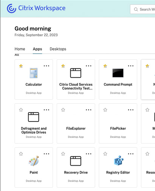Launch the Registry Editor cube icon
Image resolution: width=155 pixels, height=191 pixels.
click(119, 160)
